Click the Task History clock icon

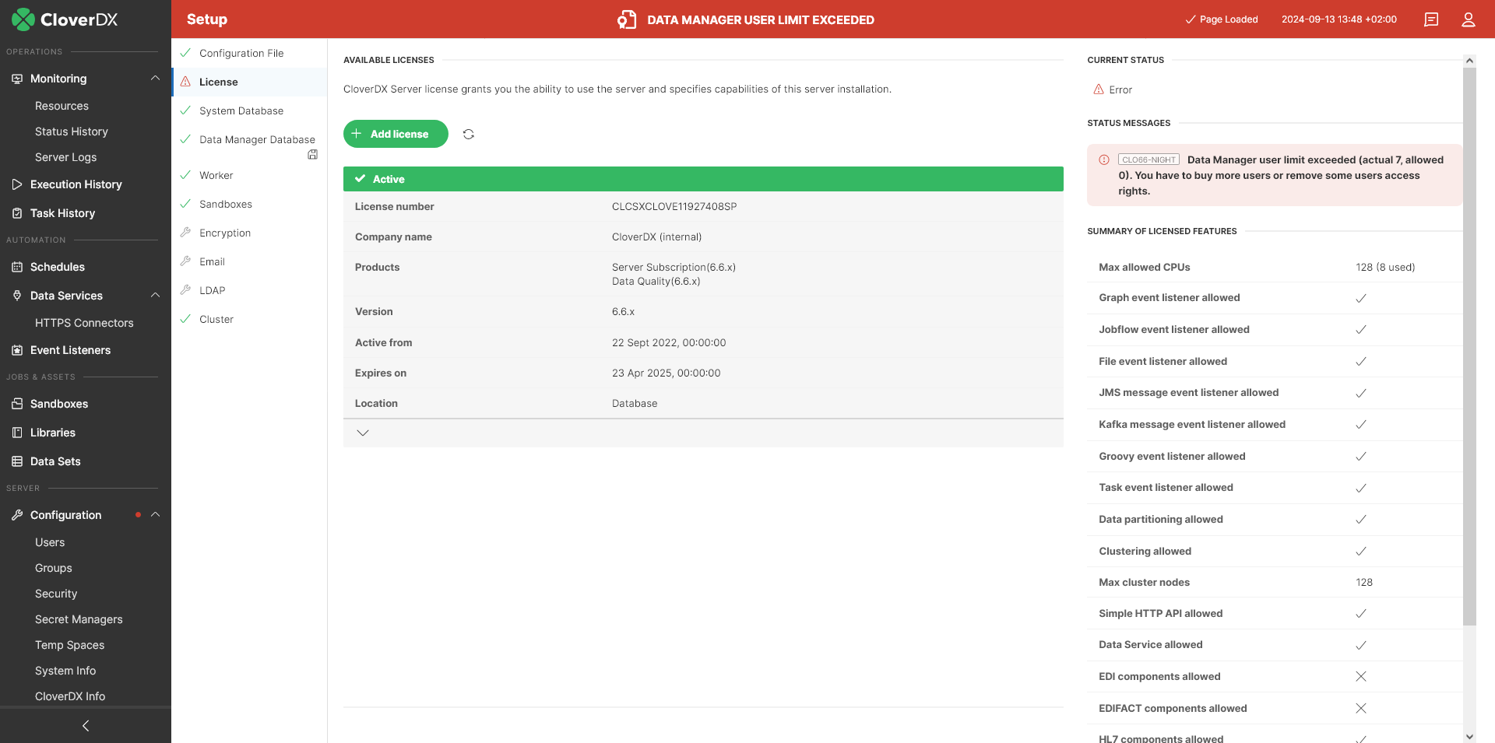16,212
